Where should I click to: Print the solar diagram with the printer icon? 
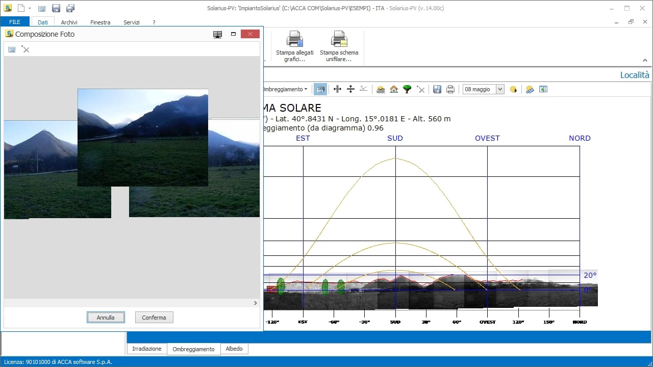pyautogui.click(x=450, y=89)
